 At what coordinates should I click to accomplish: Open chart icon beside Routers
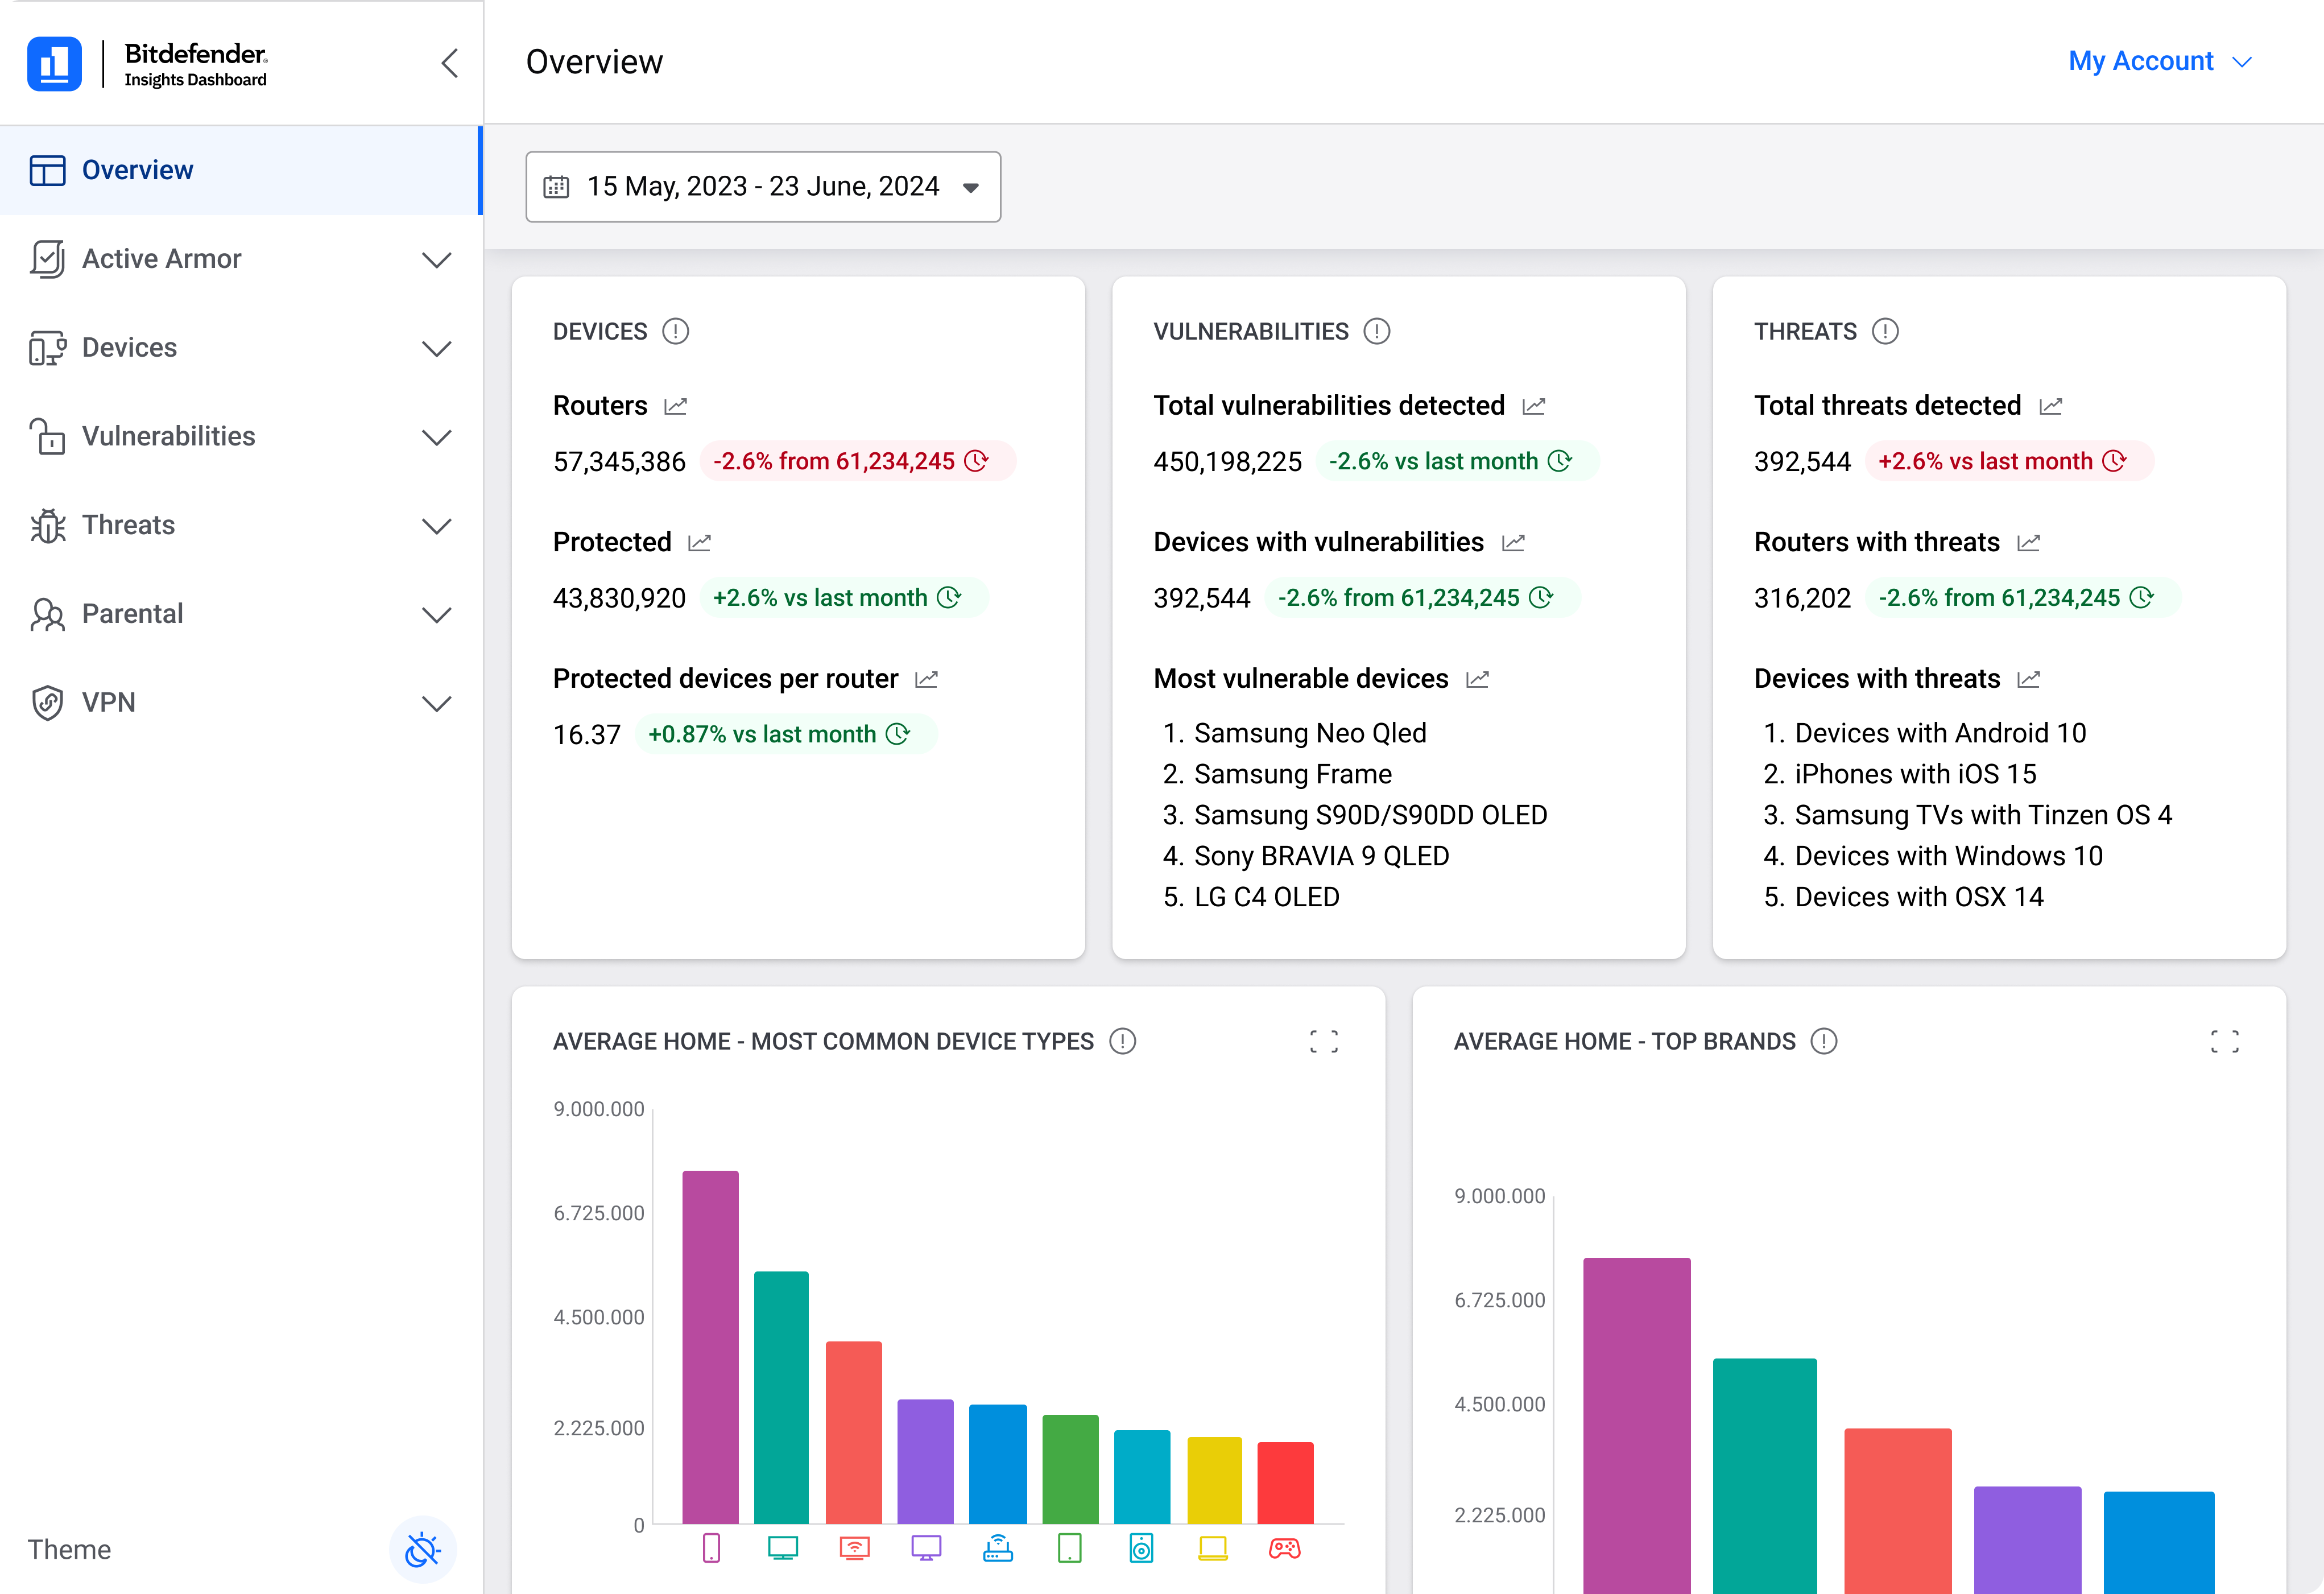point(676,406)
